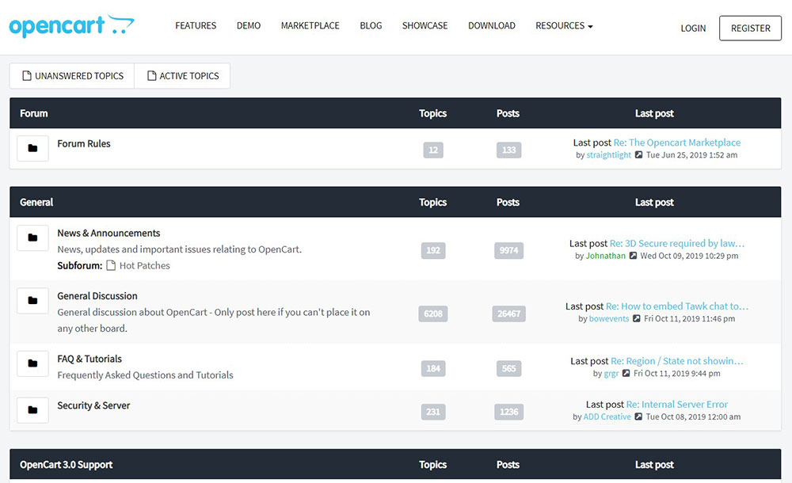Click the General Discussion folder icon
Viewport: 792px width, 483px height.
[32, 301]
